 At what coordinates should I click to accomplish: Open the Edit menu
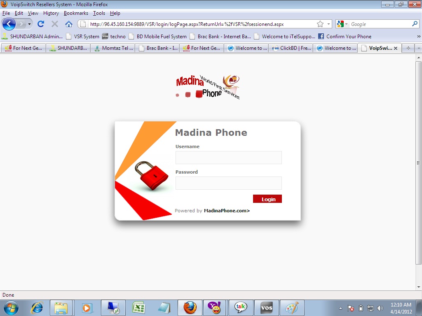pyautogui.click(x=19, y=13)
